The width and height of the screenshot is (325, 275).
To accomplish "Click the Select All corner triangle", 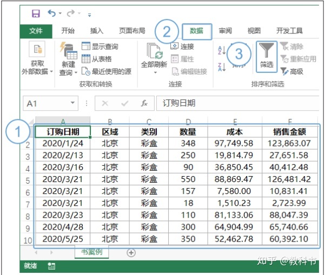I will click(x=31, y=122).
